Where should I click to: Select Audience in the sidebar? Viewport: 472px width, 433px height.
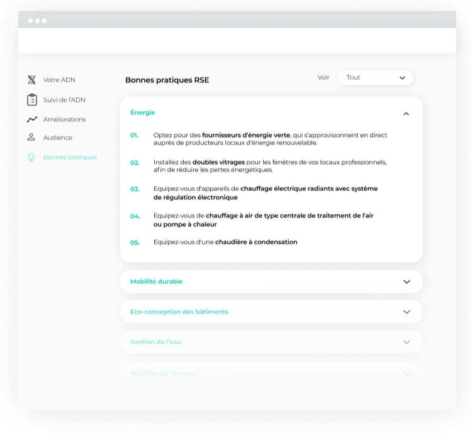click(58, 138)
